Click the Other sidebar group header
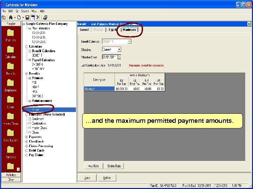The width and height of the screenshot is (253, 189). pos(11,180)
